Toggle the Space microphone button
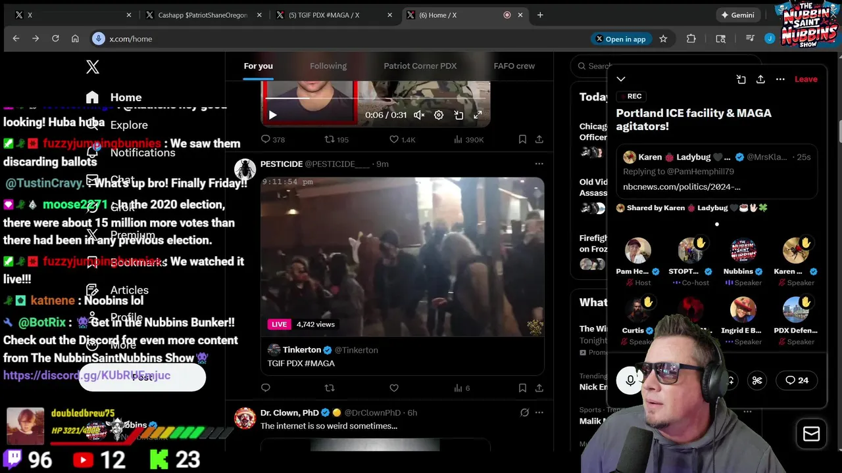Screen dimensions: 842x473 pos(630,380)
